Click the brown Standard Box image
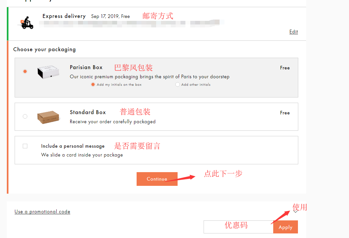The image size is (349, 238). pos(48,116)
